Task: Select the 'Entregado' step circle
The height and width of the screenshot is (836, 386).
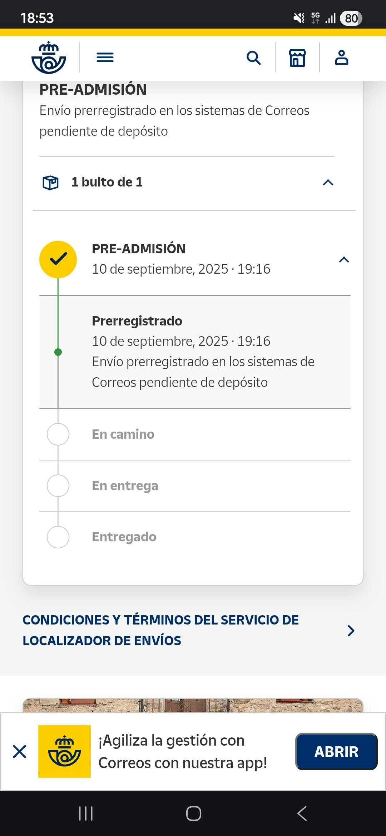Action: 58,537
